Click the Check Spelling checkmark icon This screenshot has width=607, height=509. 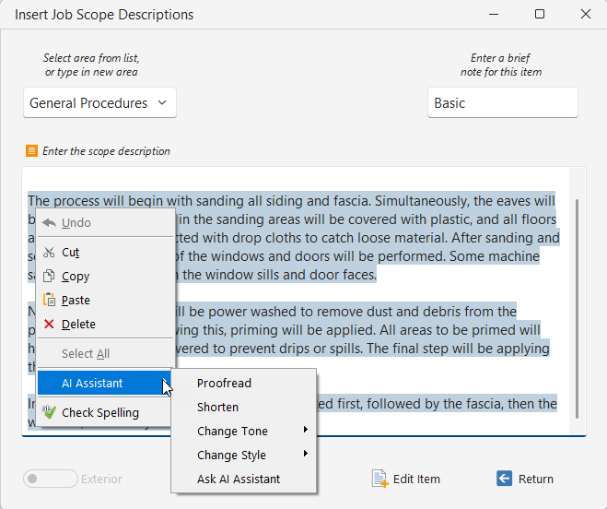(49, 411)
